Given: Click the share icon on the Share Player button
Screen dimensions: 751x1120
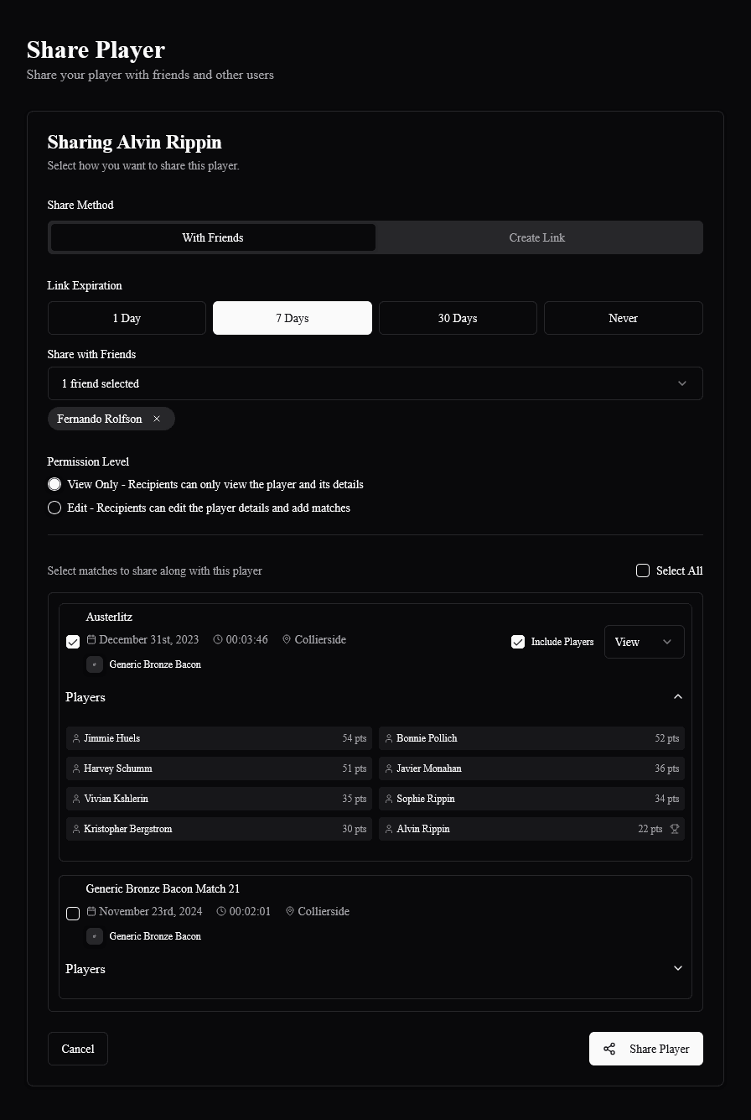Looking at the screenshot, I should [x=609, y=1049].
